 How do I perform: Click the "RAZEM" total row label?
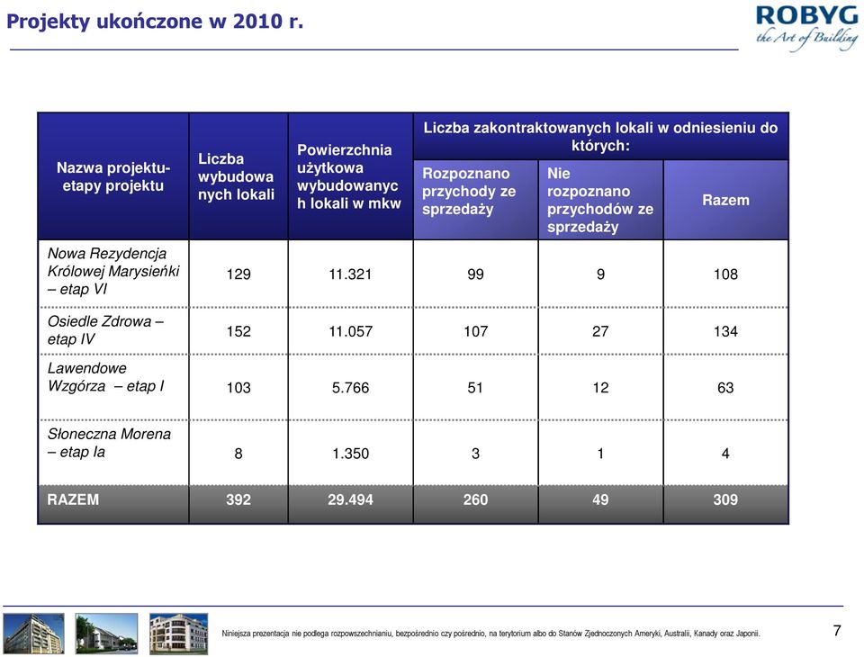tap(73, 499)
